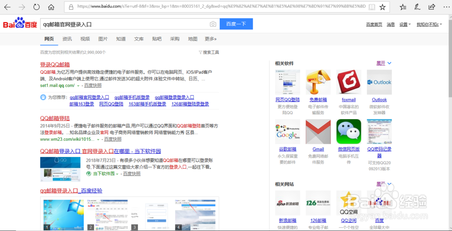This screenshot has height=231, width=452.
Task: Open 百度快照 for set1.mail.qq.com result
Action: [x=93, y=86]
